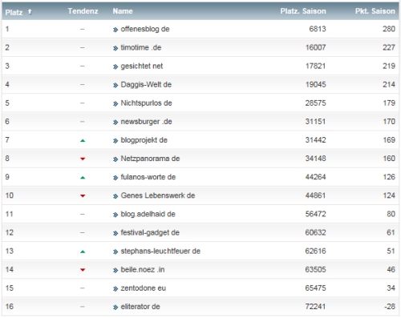Click double-chevron icon before offenesblog de

pyautogui.click(x=115, y=30)
